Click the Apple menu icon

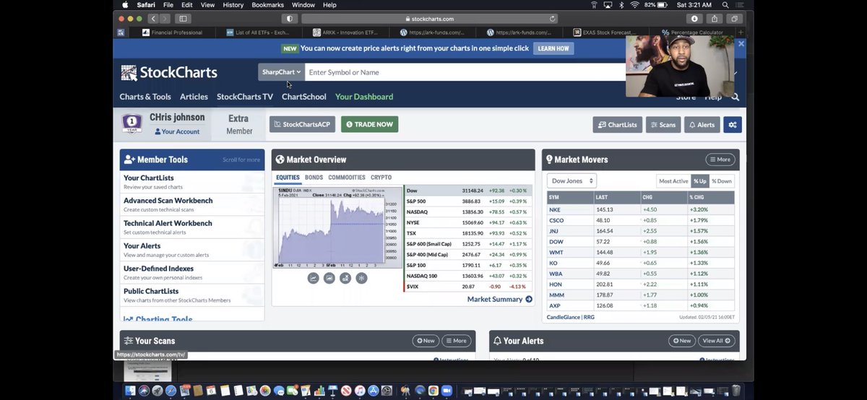coord(125,5)
